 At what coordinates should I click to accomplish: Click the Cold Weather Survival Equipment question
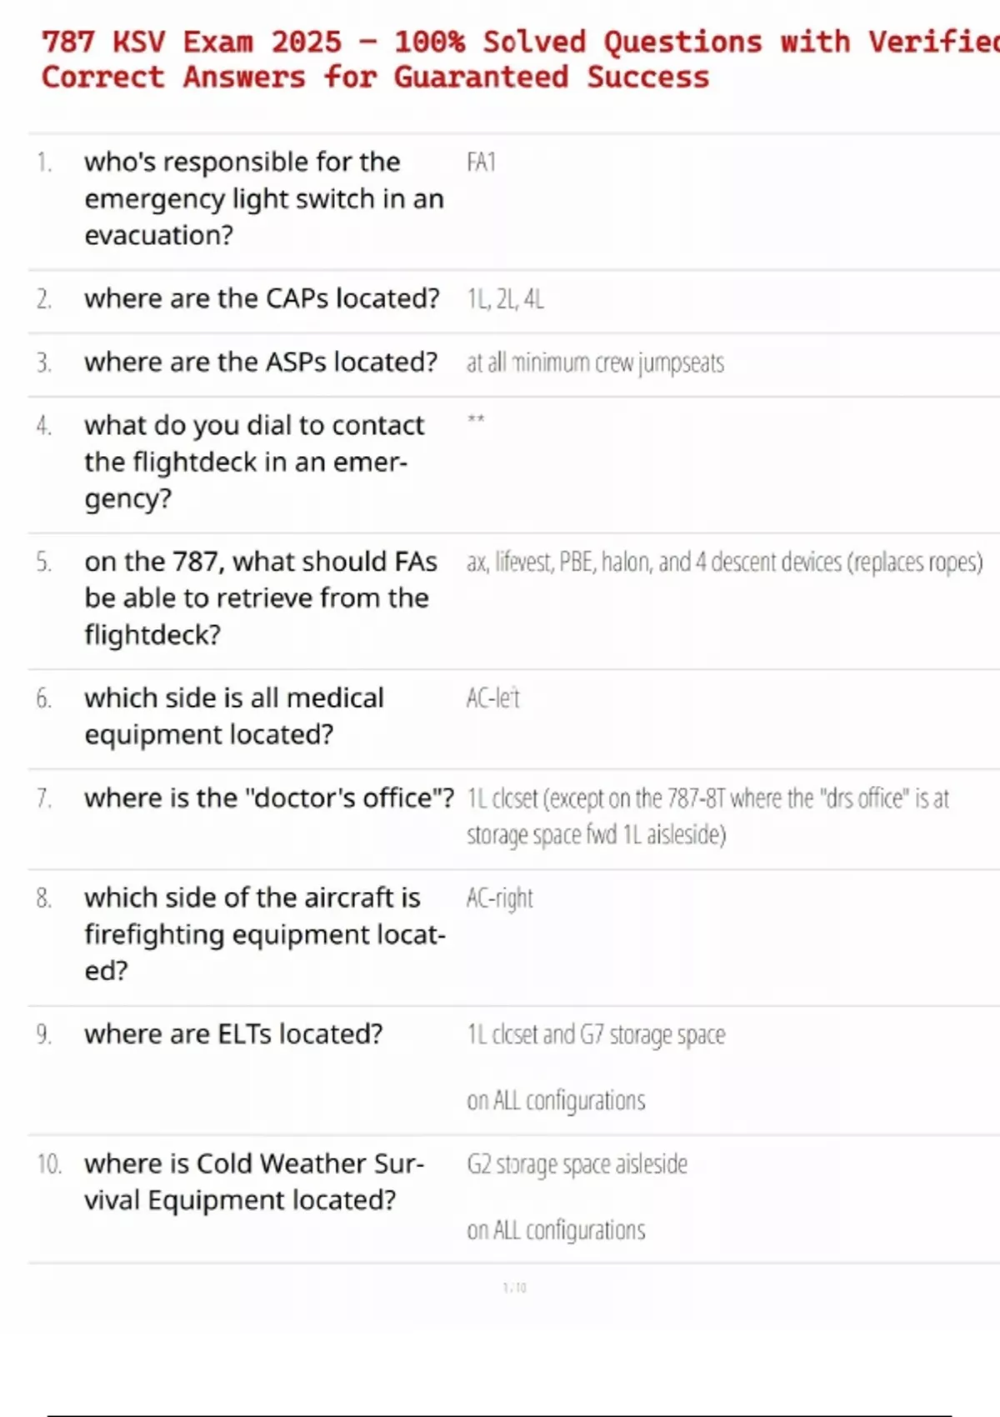pyautogui.click(x=253, y=1181)
